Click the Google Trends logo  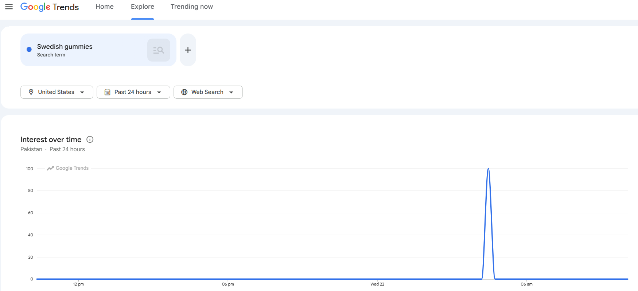pos(50,7)
